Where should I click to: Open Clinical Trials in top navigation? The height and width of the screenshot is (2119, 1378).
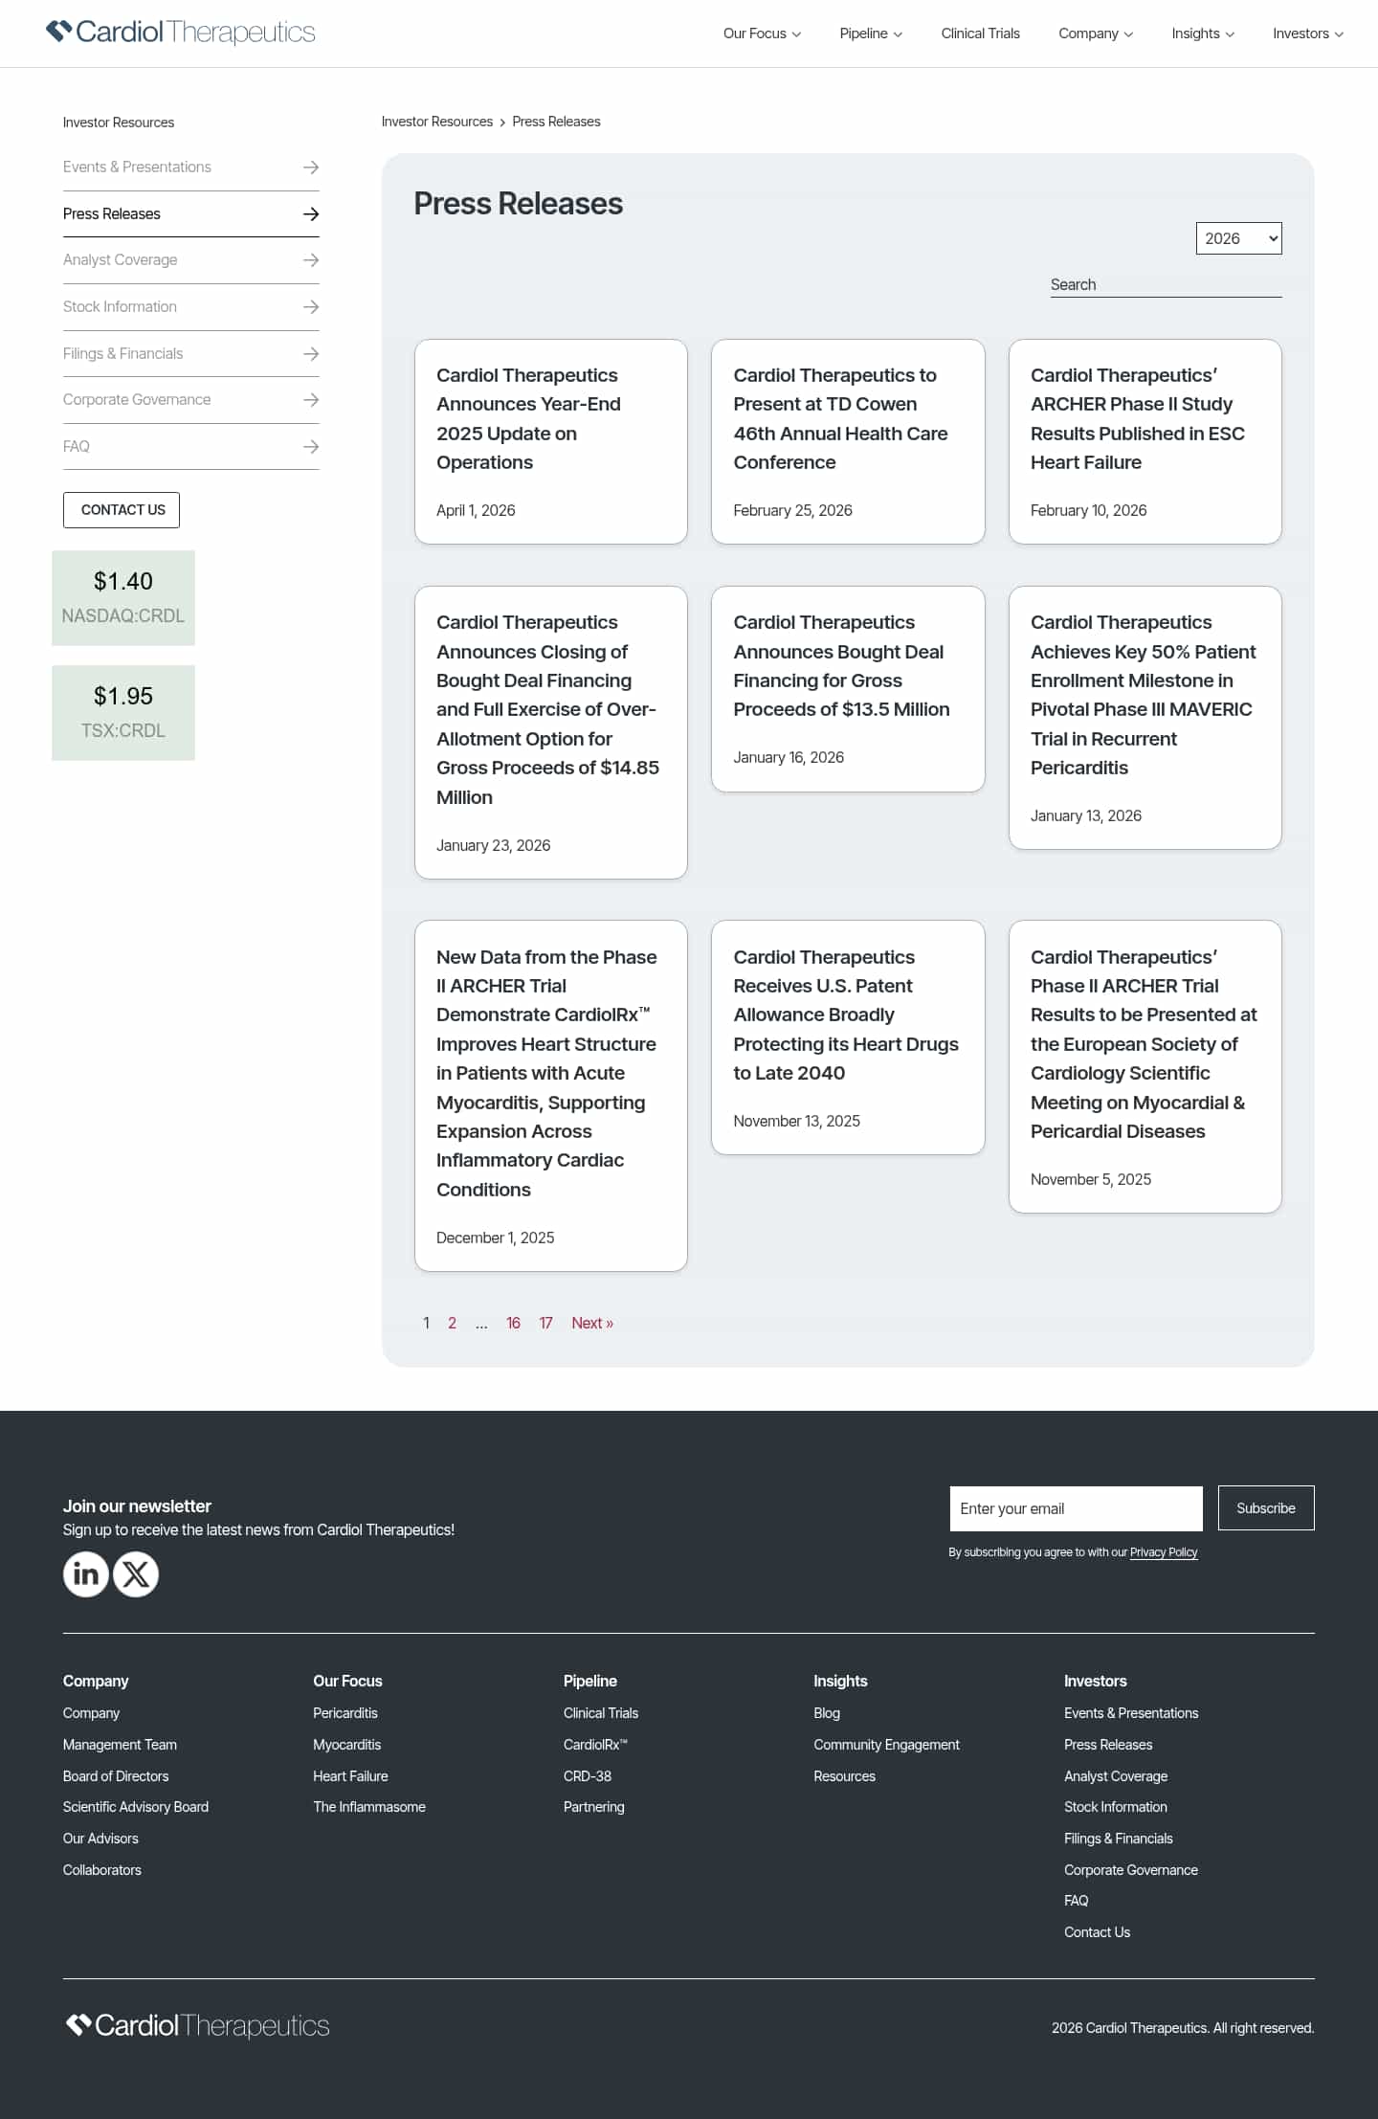tap(980, 33)
